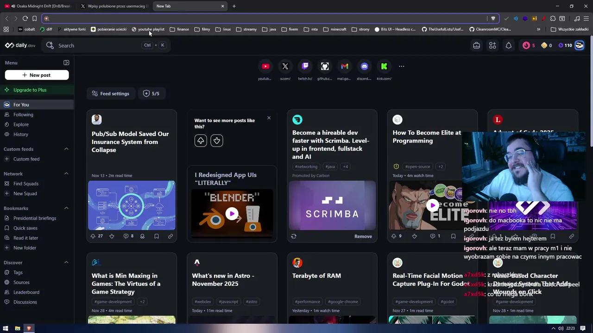Open the Kick shortcut icon
Viewport: 593px width, 333px height.
pyautogui.click(x=384, y=66)
